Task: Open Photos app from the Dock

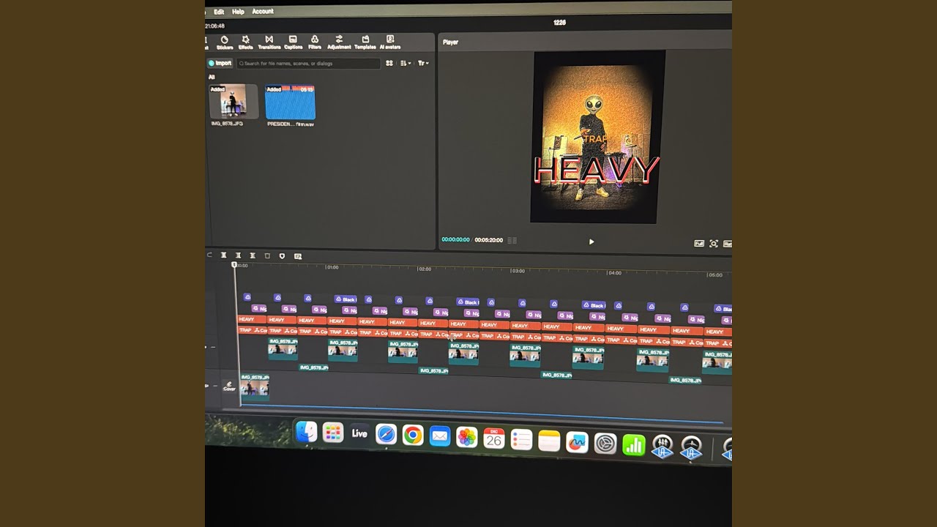Action: click(466, 437)
